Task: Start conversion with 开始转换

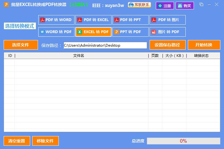Action: 204,45
